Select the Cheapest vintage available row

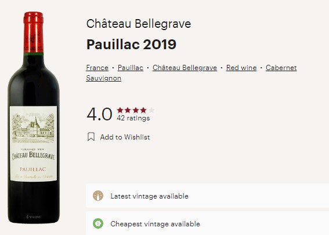(208, 223)
